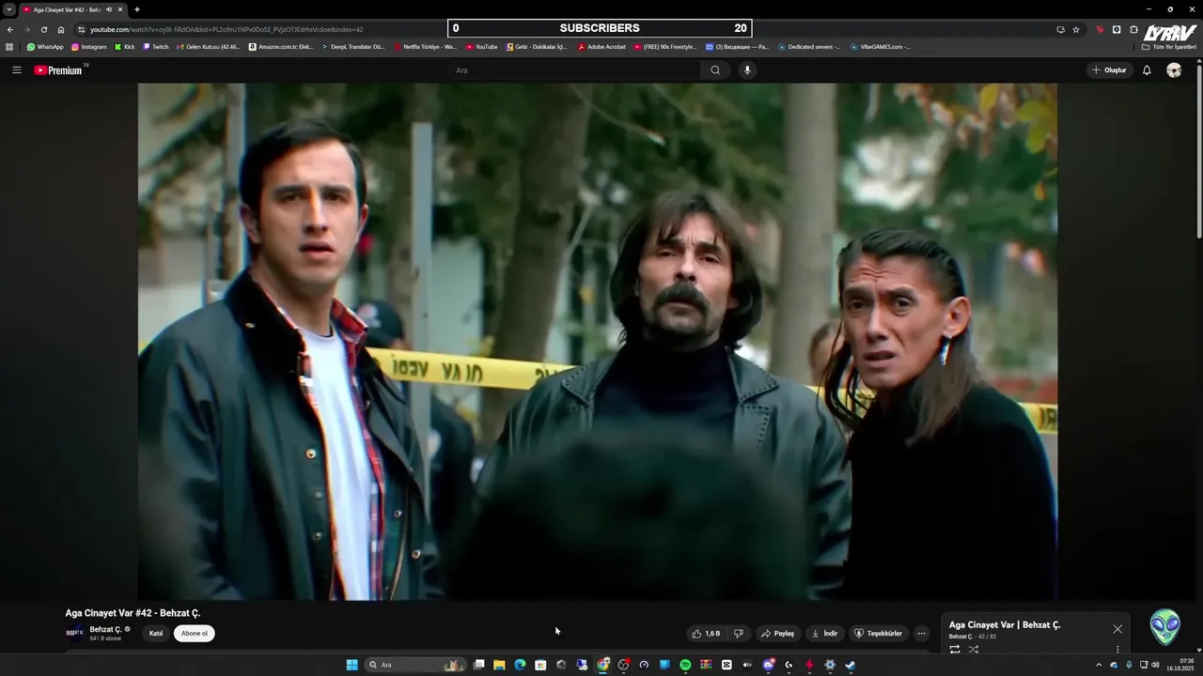Image resolution: width=1203 pixels, height=676 pixels.
Task: Share the video via Paylaş
Action: pyautogui.click(x=778, y=634)
